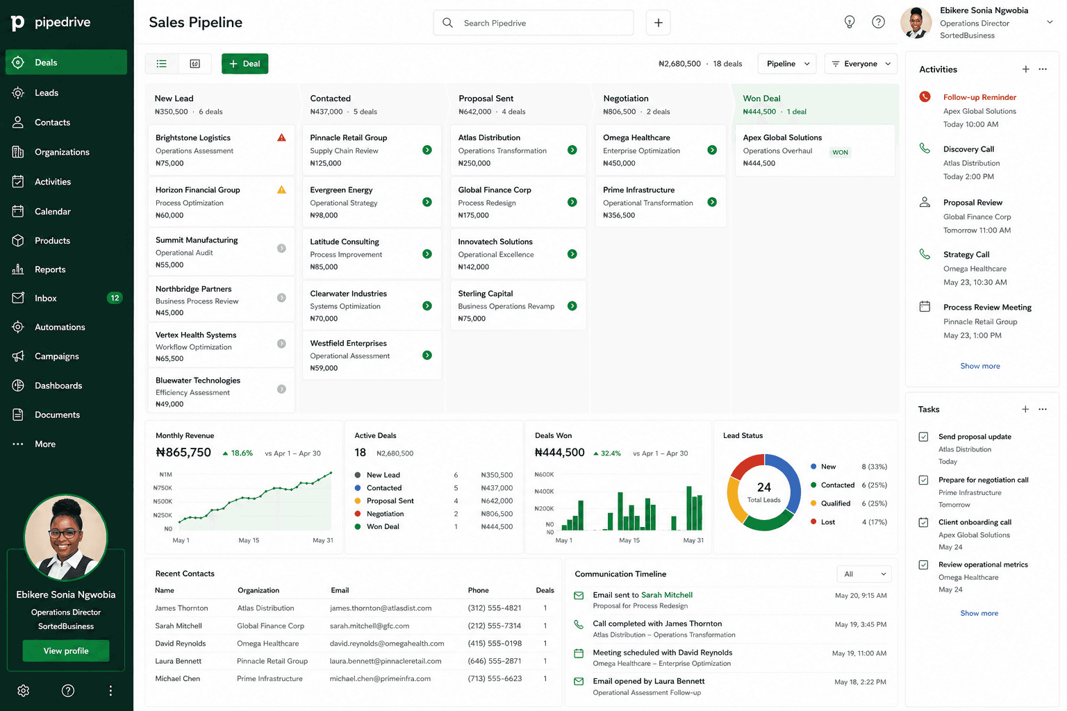Click email icon for Sarah Mitchell entry

[579, 596]
